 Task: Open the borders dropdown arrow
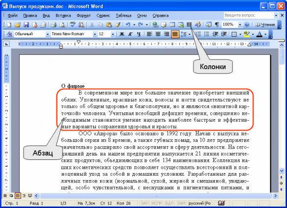pyautogui.click(x=240, y=34)
